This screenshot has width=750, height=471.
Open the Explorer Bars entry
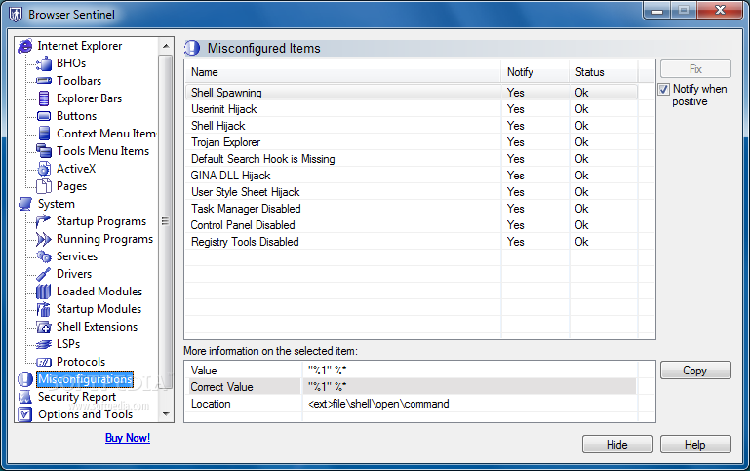click(x=89, y=98)
